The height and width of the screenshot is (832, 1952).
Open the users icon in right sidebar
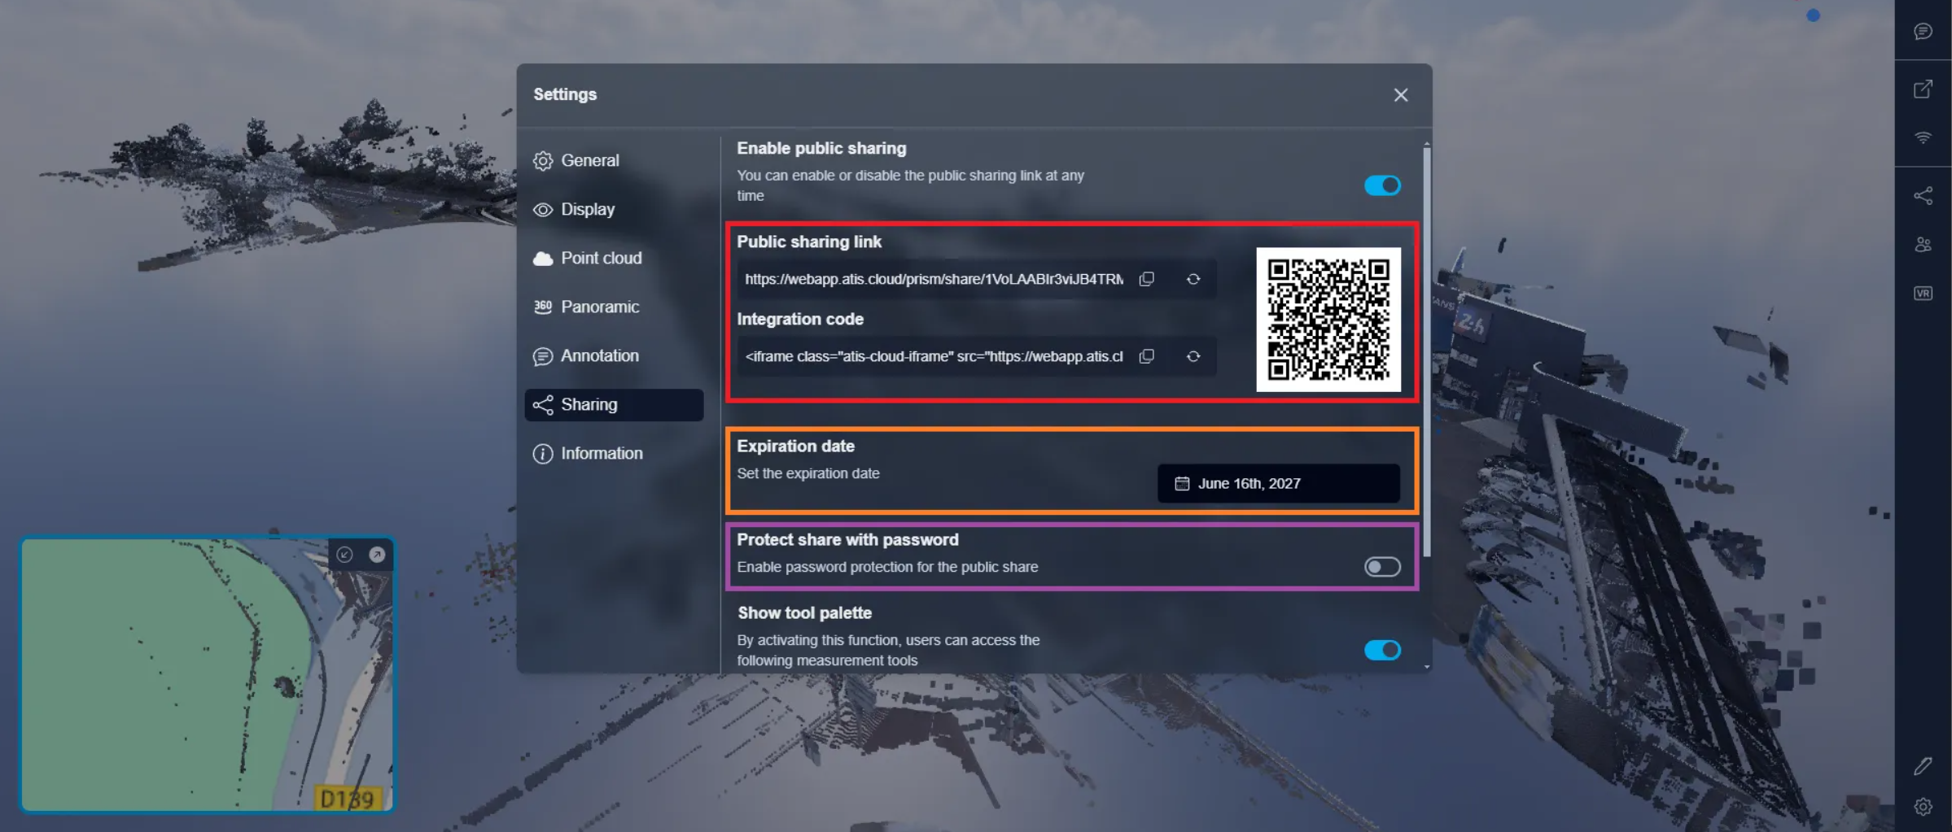1923,245
